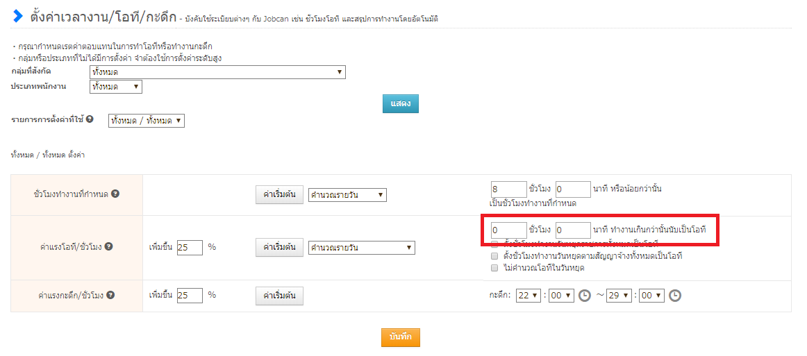The image size is (807, 356).
Task: Tick the ไม่คำนวณโอทีในวันหยุด checkbox
Action: point(494,267)
